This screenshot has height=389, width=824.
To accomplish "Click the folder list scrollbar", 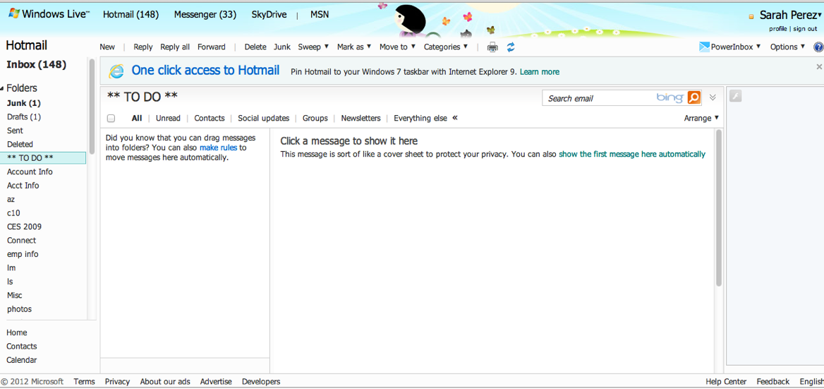I will 92,107.
